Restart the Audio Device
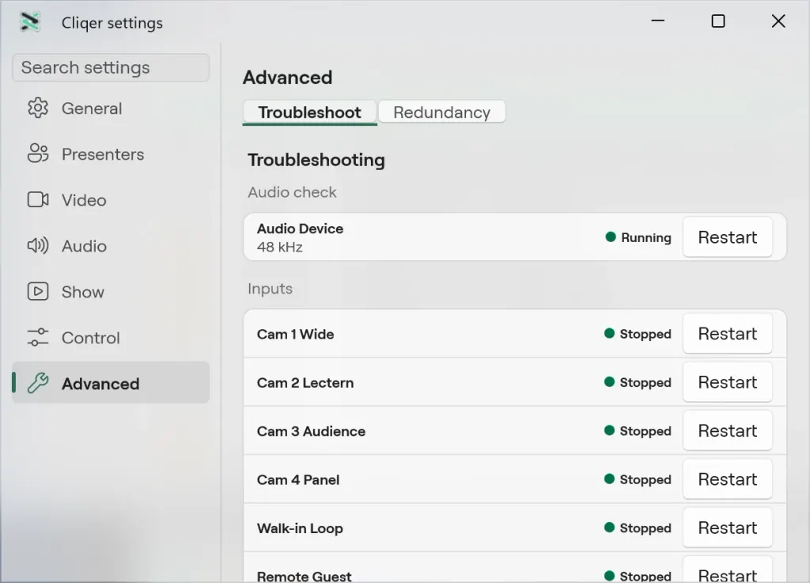This screenshot has height=583, width=810. (x=728, y=237)
